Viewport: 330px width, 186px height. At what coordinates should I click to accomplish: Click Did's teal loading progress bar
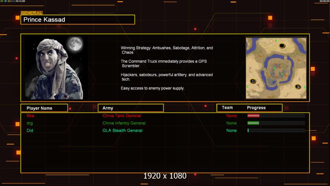tap(276, 131)
